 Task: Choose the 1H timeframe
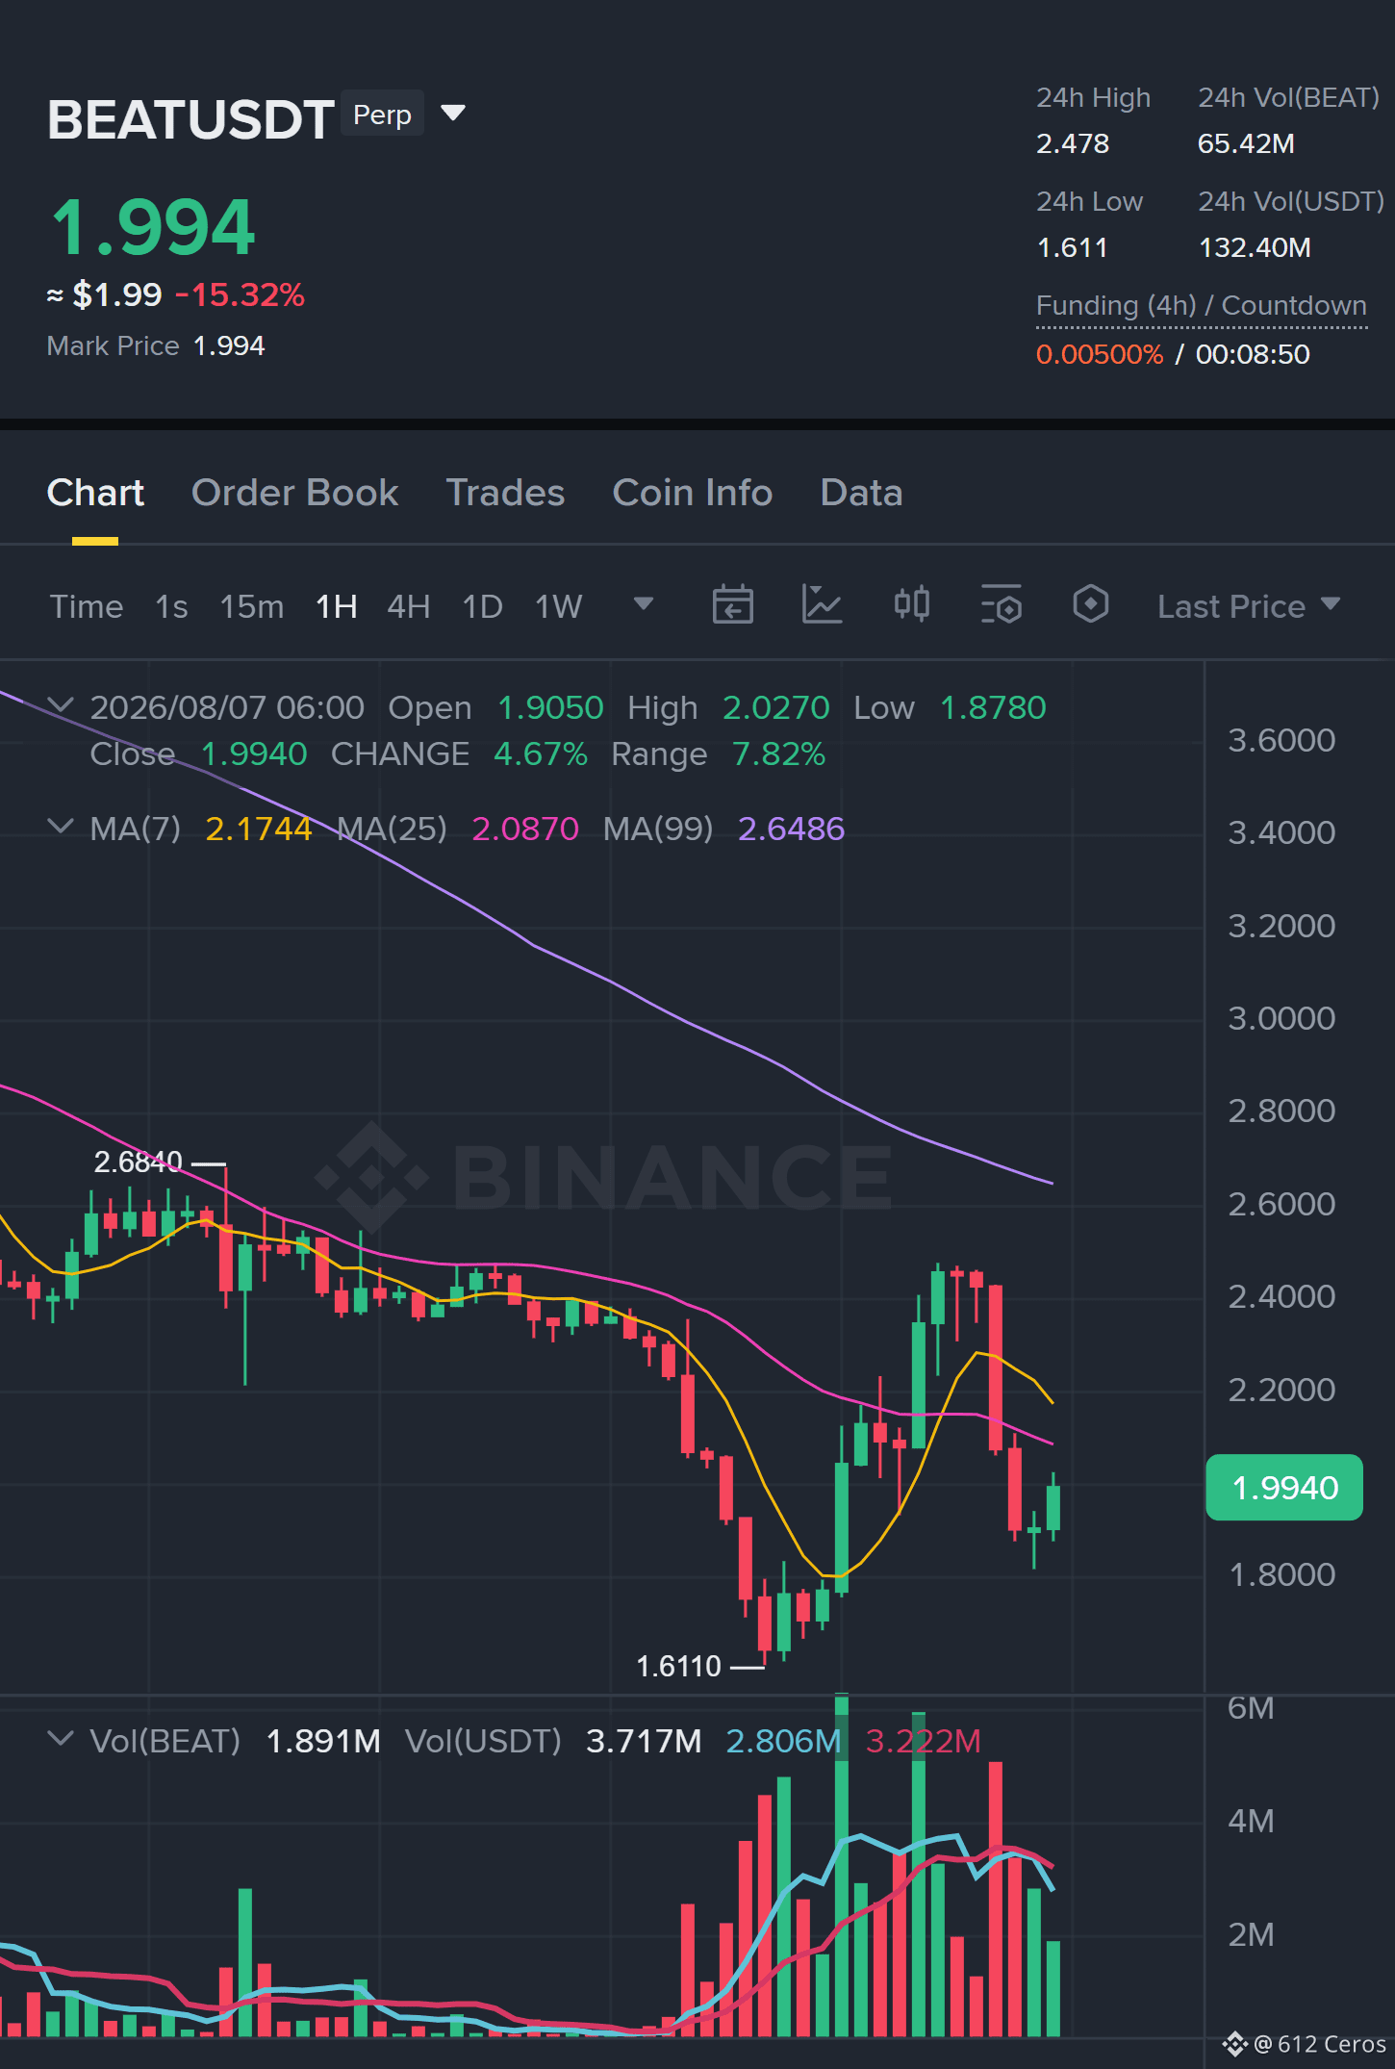coord(336,606)
